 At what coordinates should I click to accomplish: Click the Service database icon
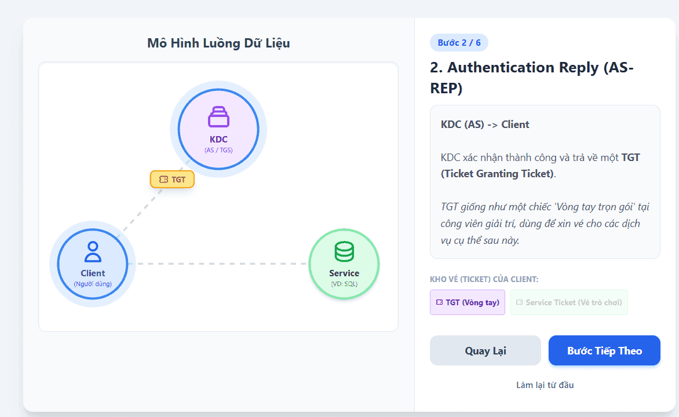coord(344,251)
